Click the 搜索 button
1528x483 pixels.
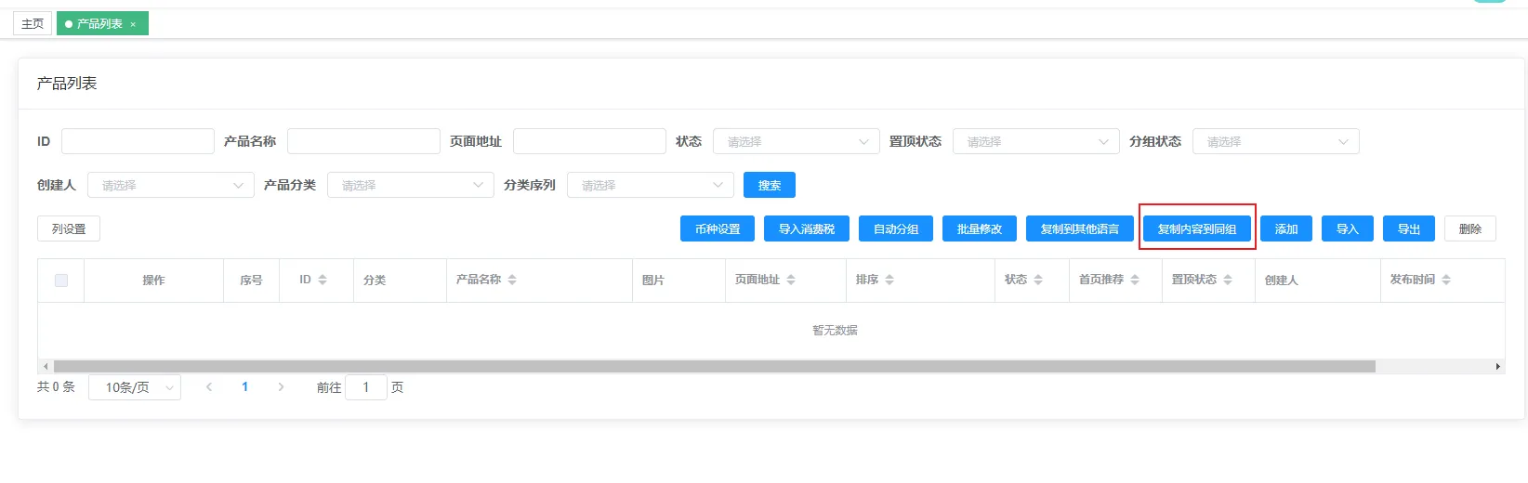pos(769,186)
